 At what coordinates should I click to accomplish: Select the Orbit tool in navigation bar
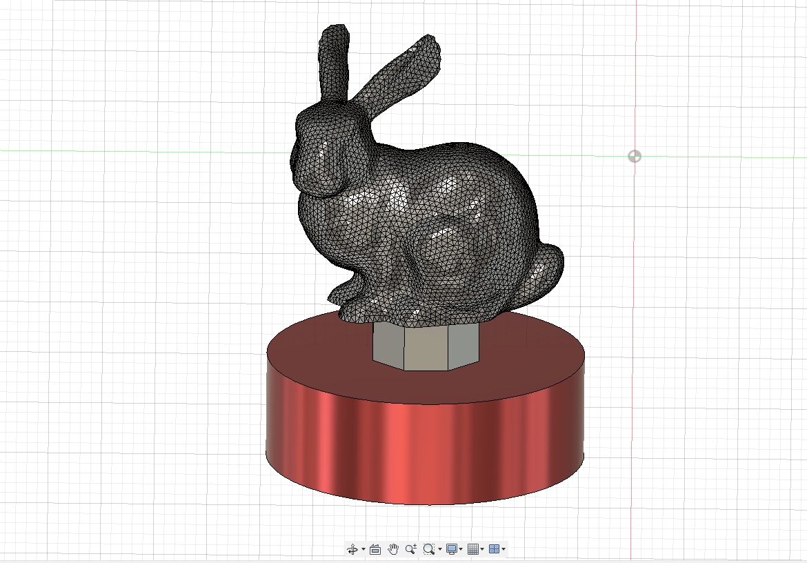click(x=352, y=549)
